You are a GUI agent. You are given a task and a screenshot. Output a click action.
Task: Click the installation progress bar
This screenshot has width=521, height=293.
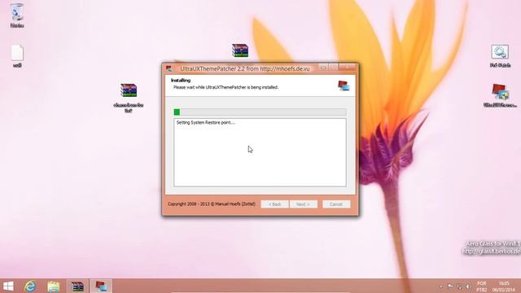(260, 112)
